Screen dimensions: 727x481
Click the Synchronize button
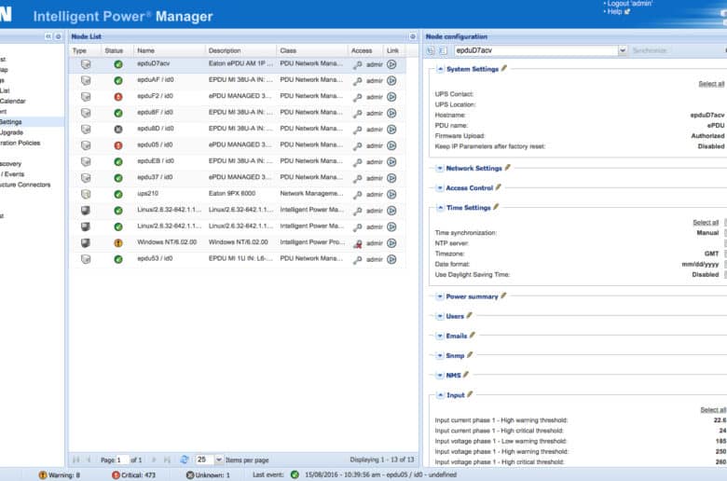coord(650,50)
